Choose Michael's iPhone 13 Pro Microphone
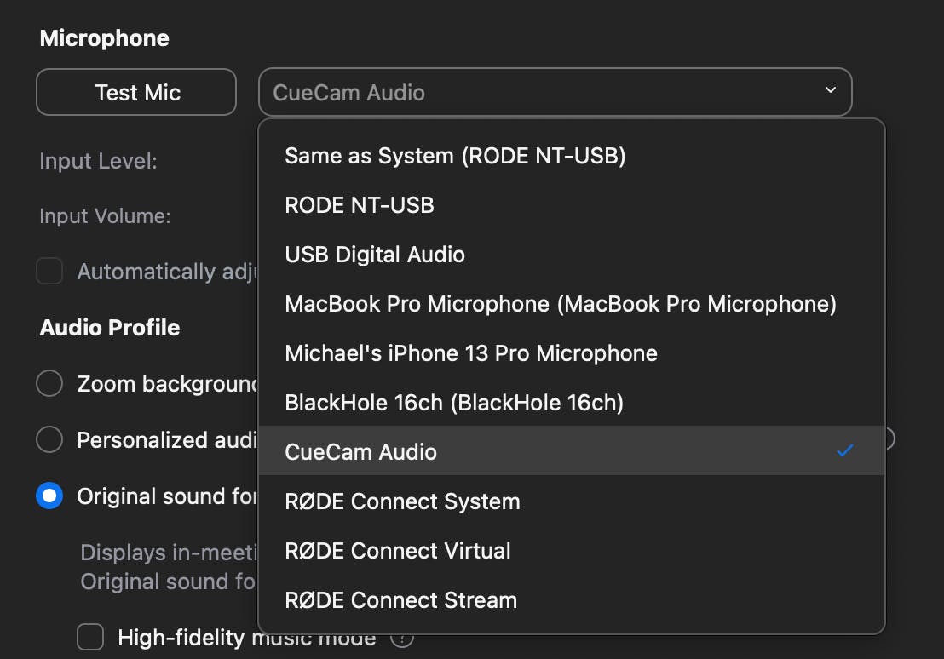Screen dimensions: 944x659 pyautogui.click(x=572, y=353)
